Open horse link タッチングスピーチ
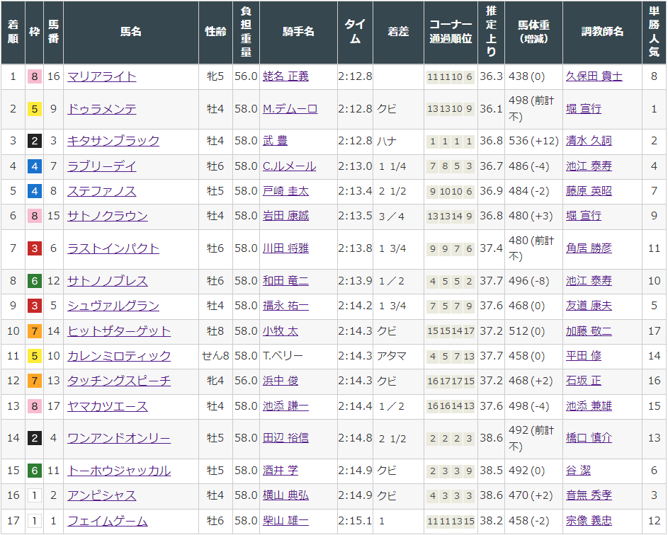Image resolution: width=668 pixels, height=535 pixels. click(x=119, y=381)
